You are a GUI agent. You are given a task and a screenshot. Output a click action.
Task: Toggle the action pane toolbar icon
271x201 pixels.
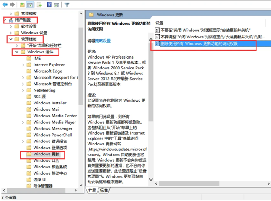tap(57, 5)
